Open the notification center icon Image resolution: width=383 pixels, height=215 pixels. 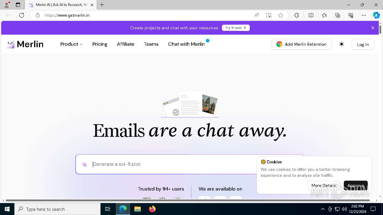click(373, 209)
